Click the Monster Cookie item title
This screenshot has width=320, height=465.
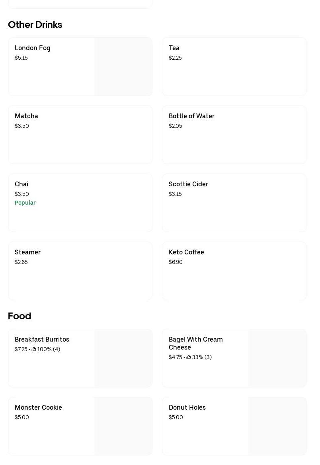click(38, 407)
